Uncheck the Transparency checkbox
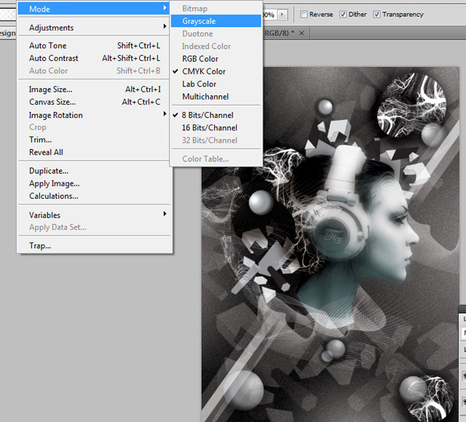 pos(376,15)
